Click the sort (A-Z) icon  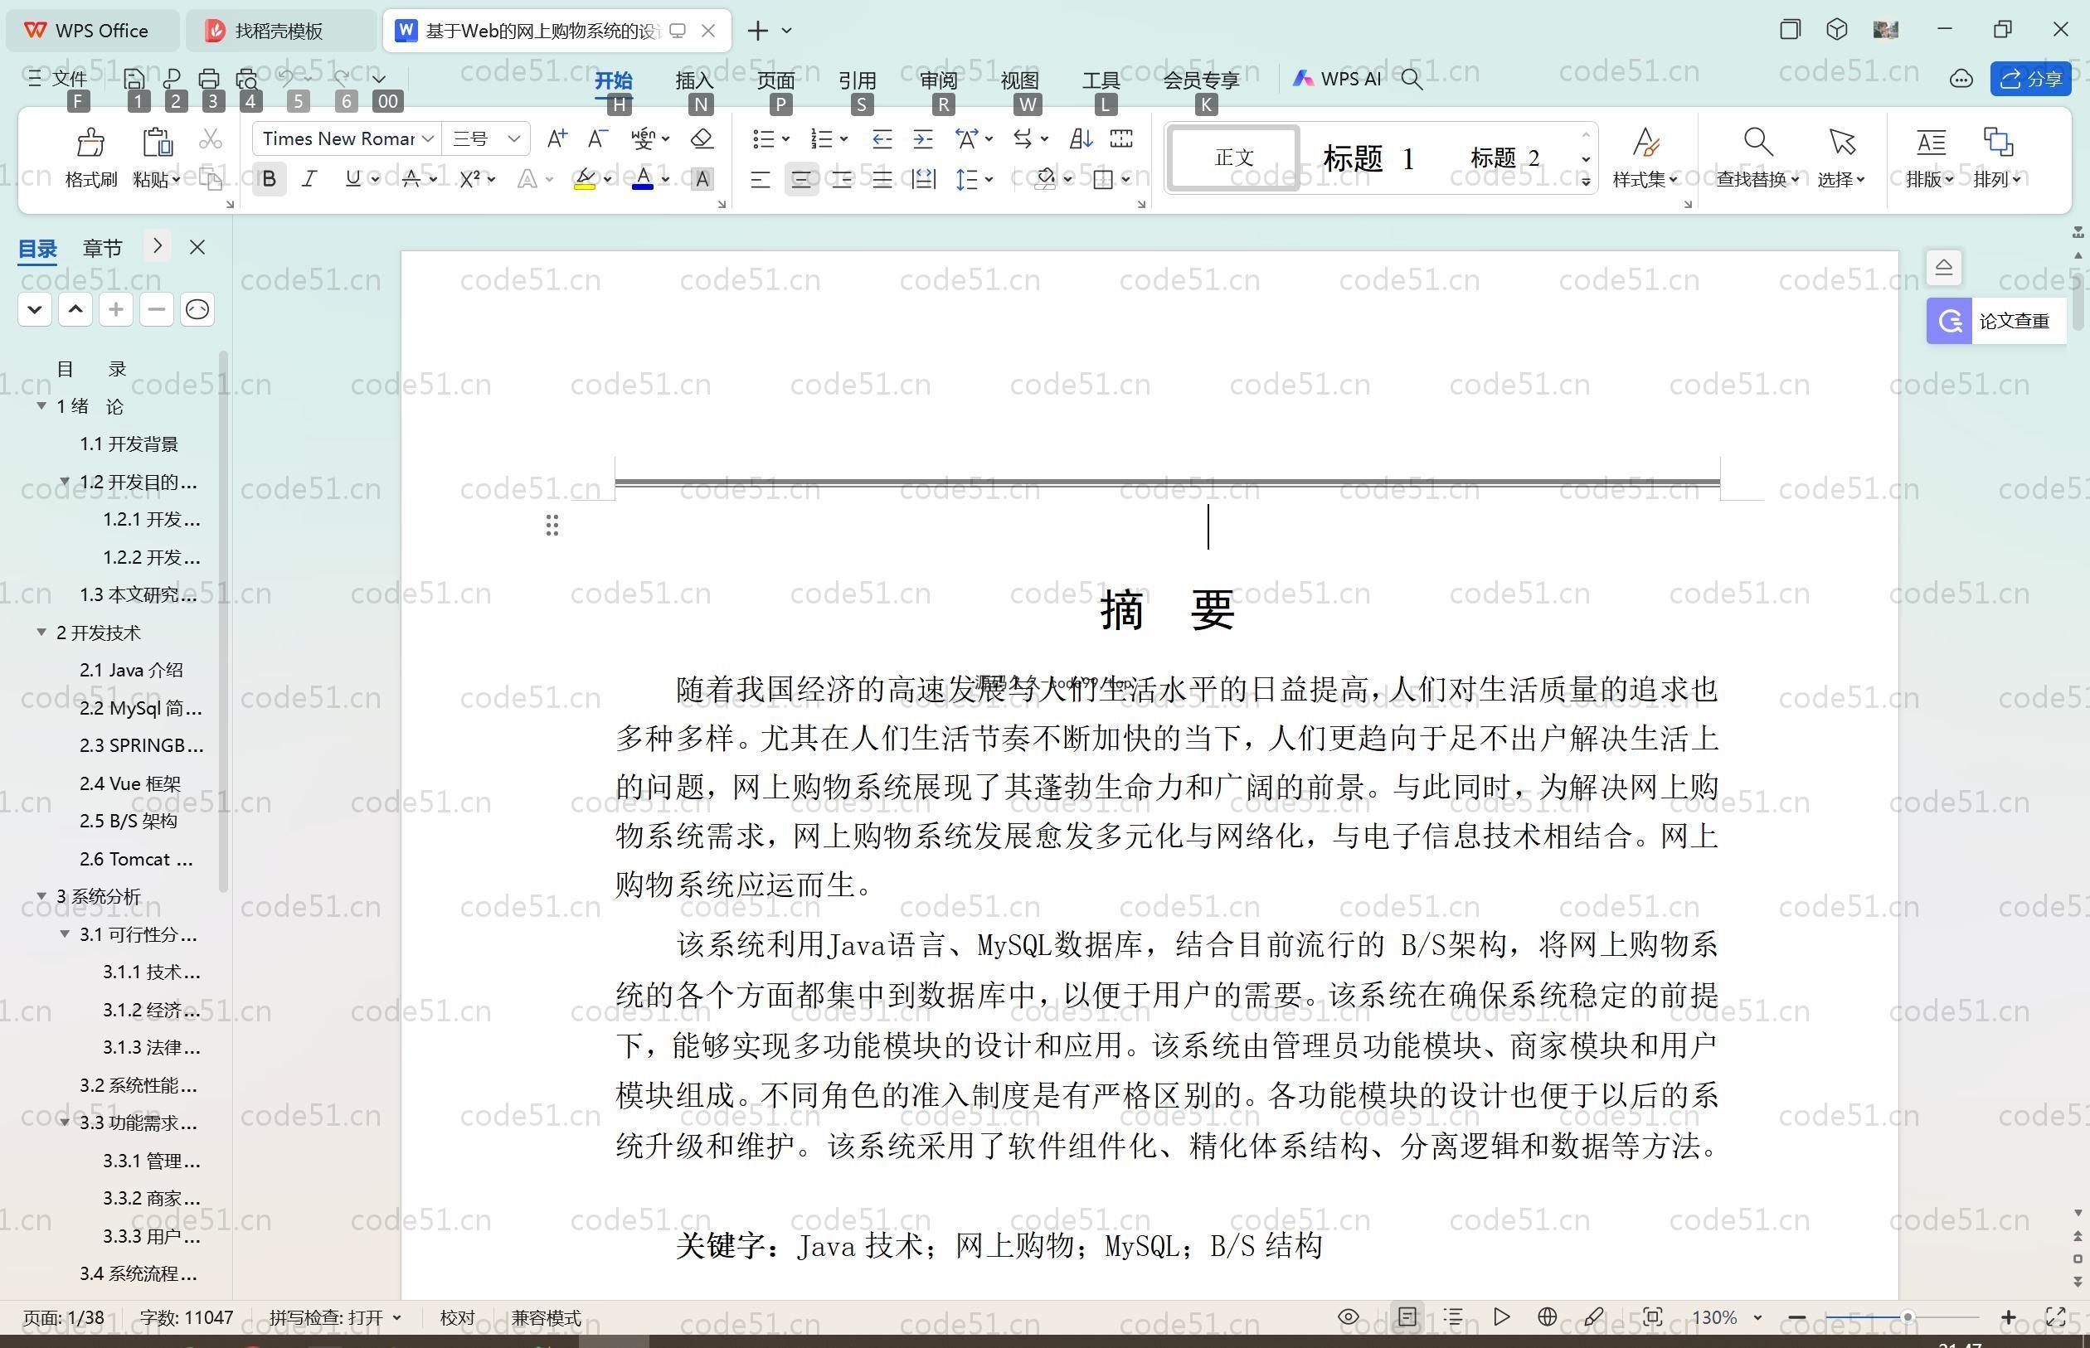tap(1081, 138)
